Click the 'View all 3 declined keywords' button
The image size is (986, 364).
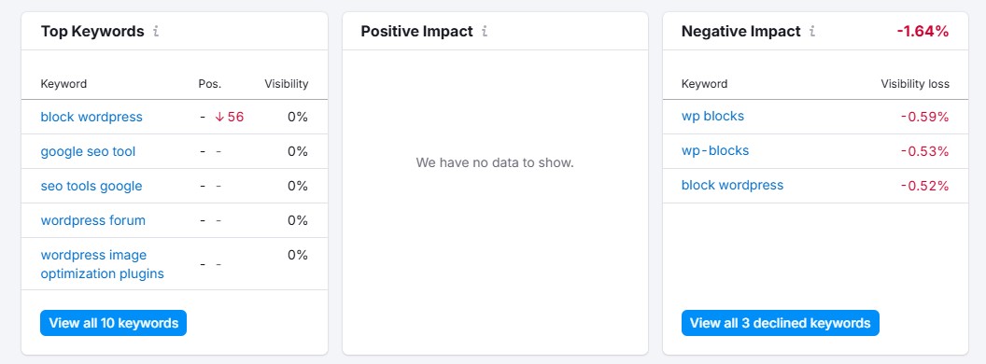[781, 323]
